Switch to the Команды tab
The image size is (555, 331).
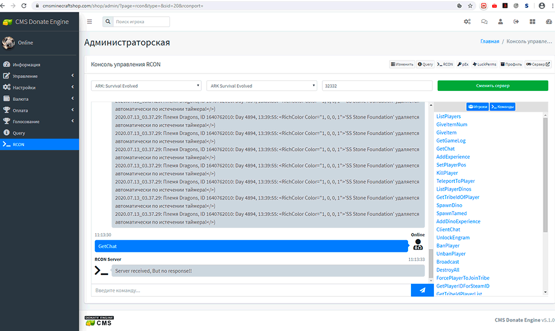502,107
